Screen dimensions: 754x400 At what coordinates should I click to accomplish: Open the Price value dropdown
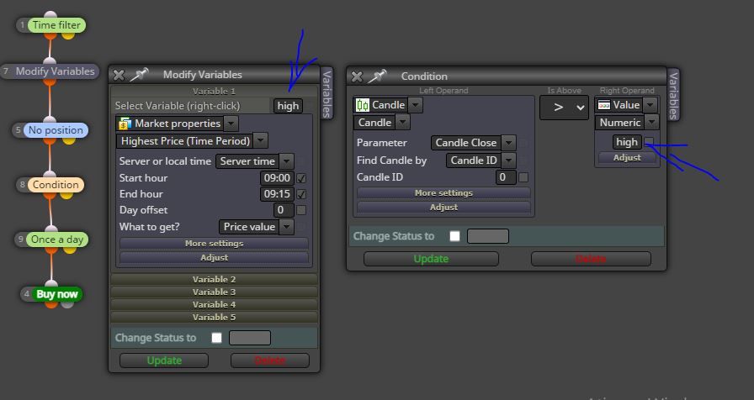[x=287, y=227]
